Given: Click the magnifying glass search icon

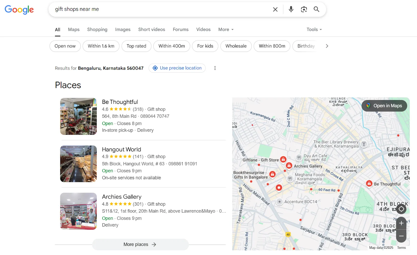Looking at the screenshot, I should pyautogui.click(x=316, y=9).
